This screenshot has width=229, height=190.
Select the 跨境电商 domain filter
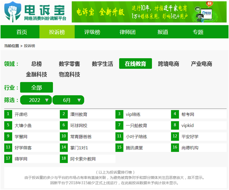168,64
